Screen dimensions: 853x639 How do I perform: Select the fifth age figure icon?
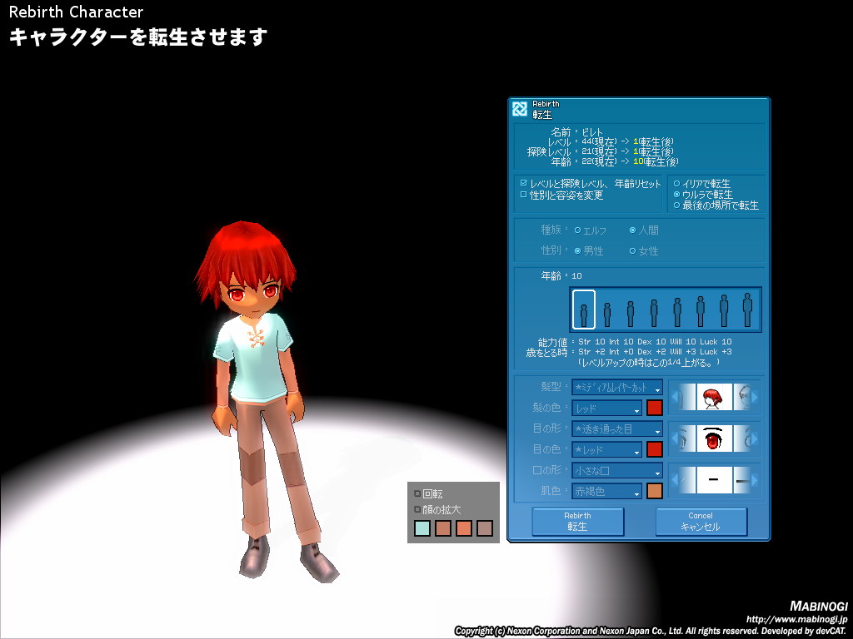point(677,313)
